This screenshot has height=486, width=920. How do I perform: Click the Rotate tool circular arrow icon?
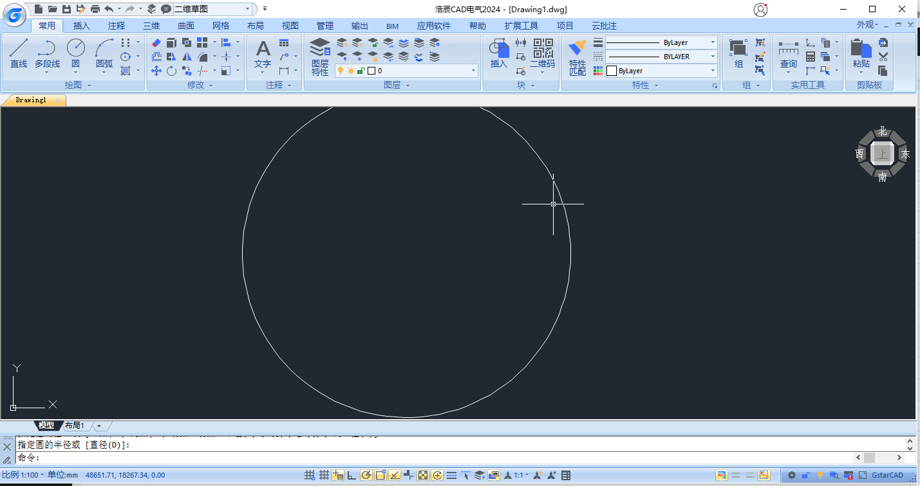pos(171,71)
